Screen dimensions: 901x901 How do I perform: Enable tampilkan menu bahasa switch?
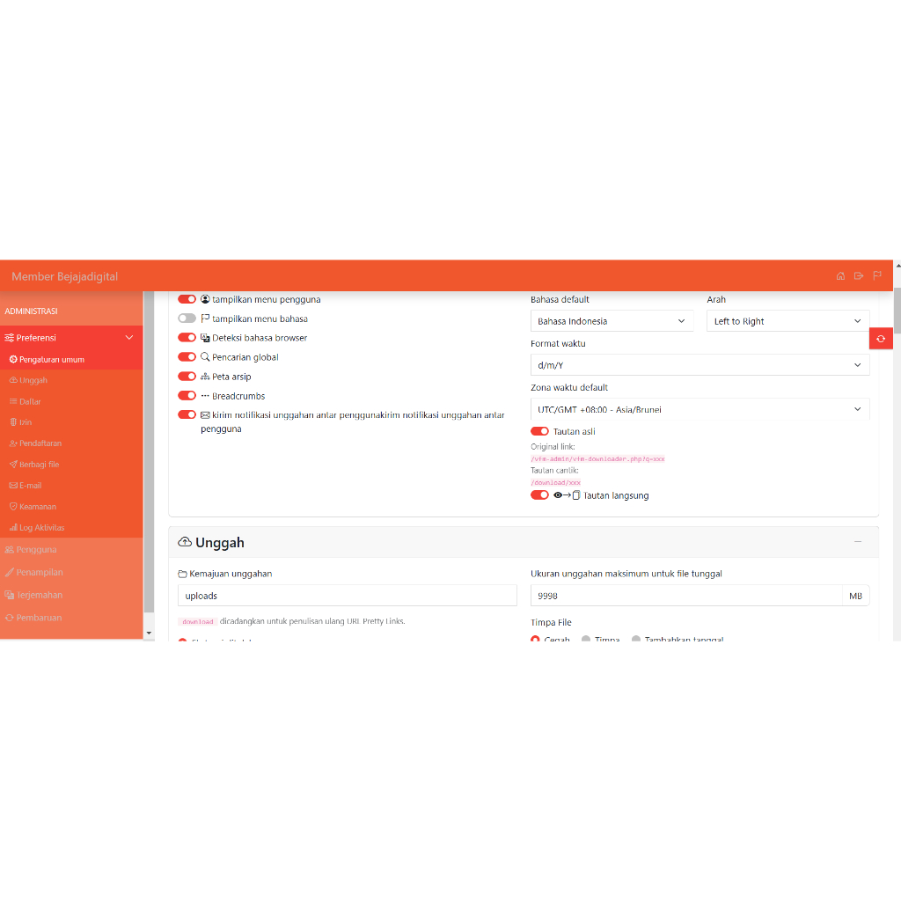[x=187, y=319]
